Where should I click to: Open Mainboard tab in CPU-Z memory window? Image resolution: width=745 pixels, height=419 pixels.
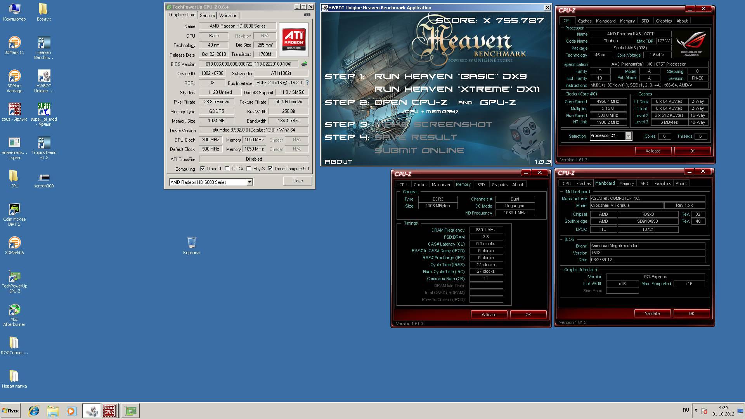[x=442, y=185]
